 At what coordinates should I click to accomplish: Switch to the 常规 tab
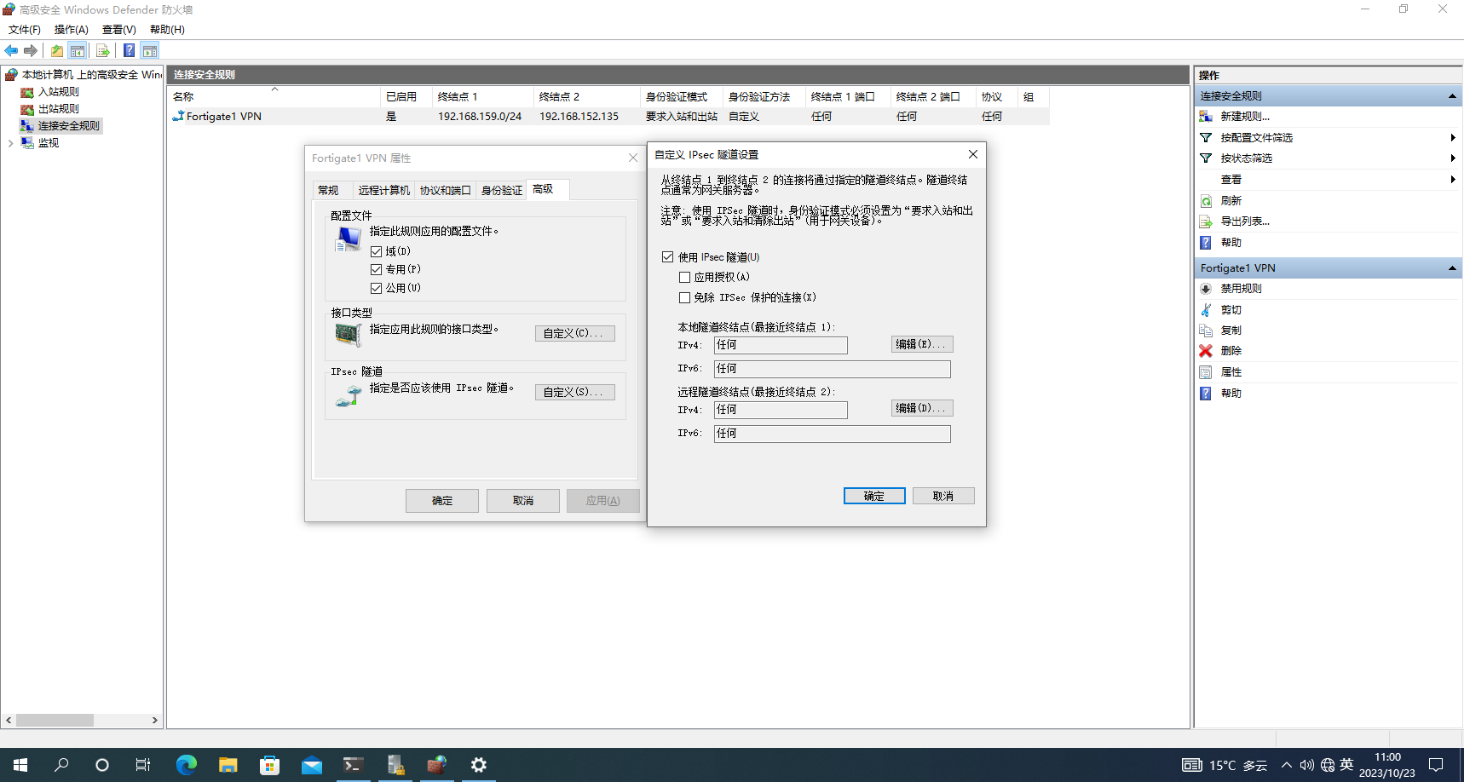click(x=328, y=190)
